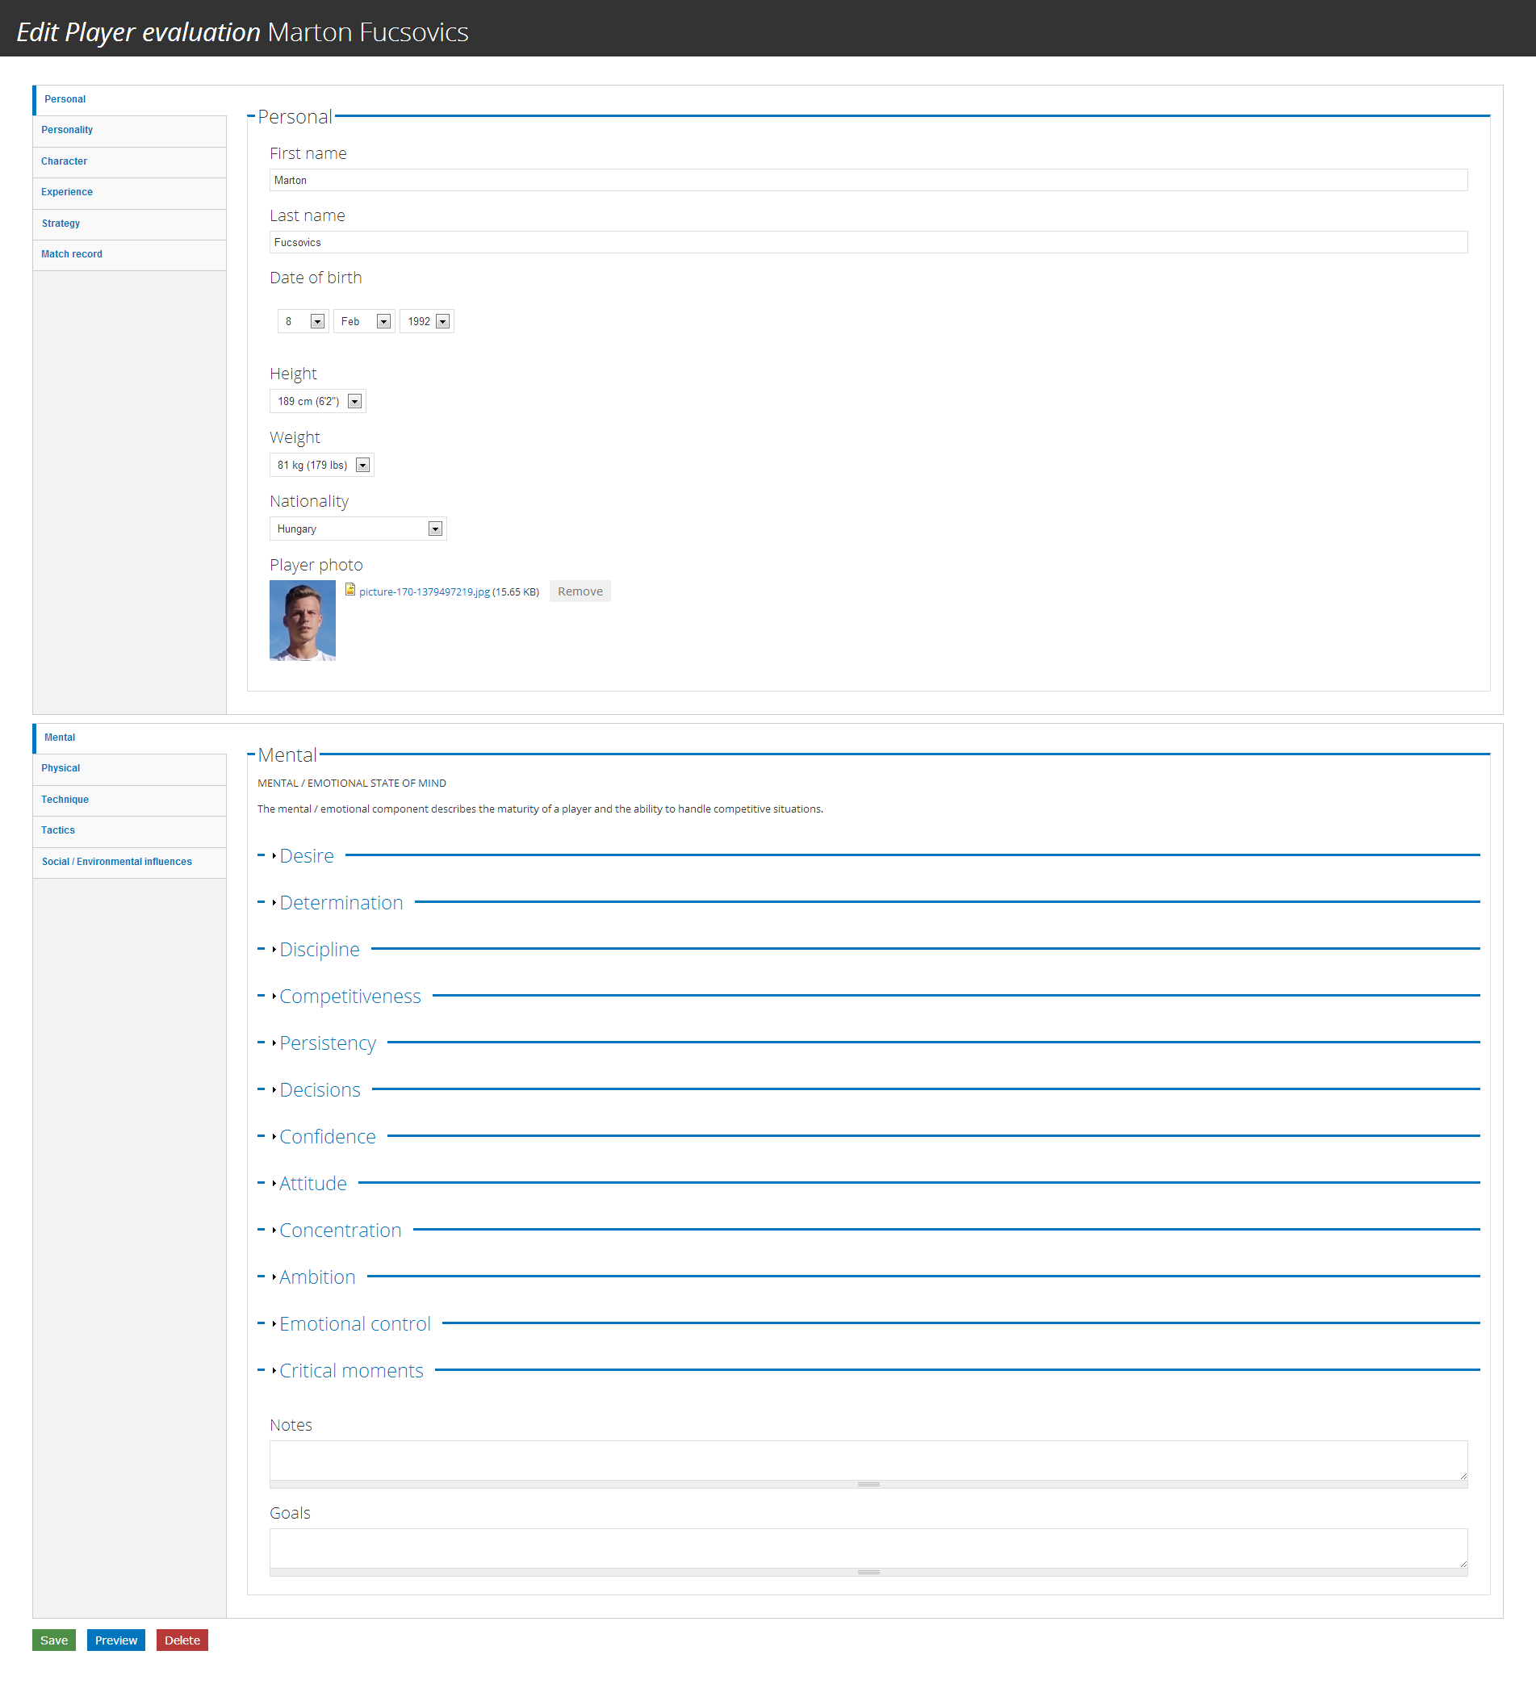Switch to the Physical tab
The height and width of the screenshot is (1705, 1536).
pos(129,768)
